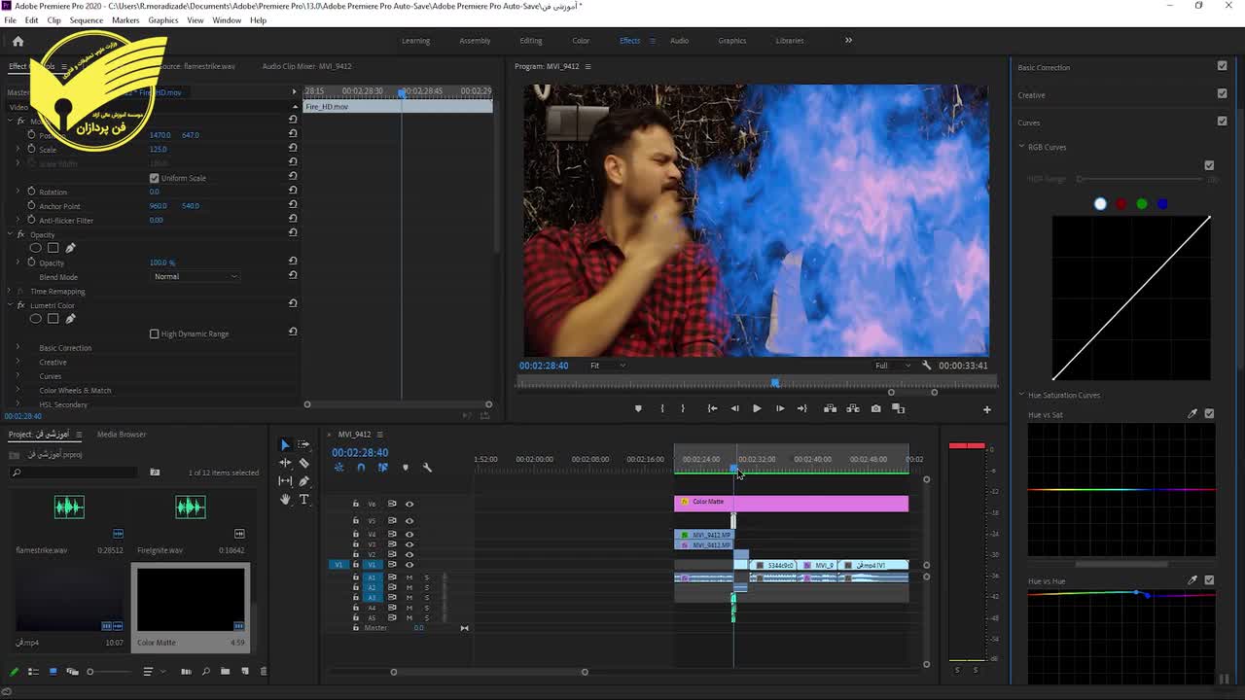Open the Sequence menu
Image resolution: width=1245 pixels, height=700 pixels.
(x=86, y=19)
